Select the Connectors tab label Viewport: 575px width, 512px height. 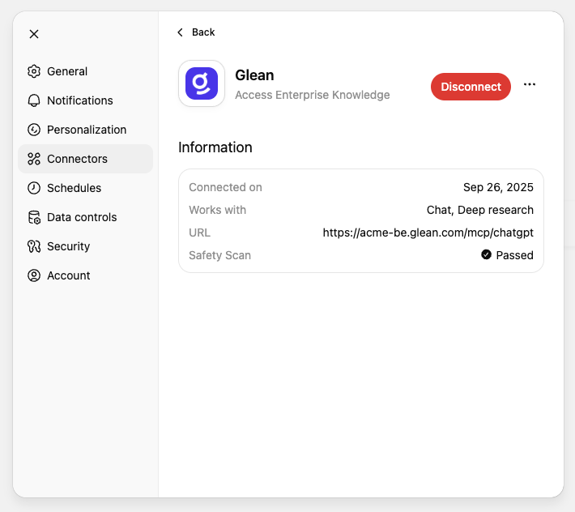point(78,159)
